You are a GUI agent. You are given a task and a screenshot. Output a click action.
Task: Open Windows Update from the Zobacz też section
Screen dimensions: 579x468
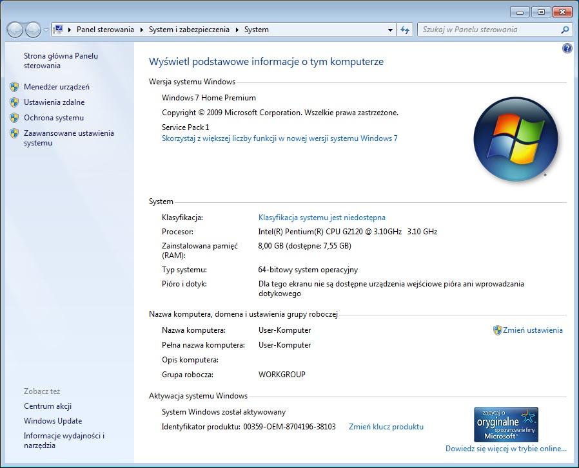pyautogui.click(x=53, y=421)
